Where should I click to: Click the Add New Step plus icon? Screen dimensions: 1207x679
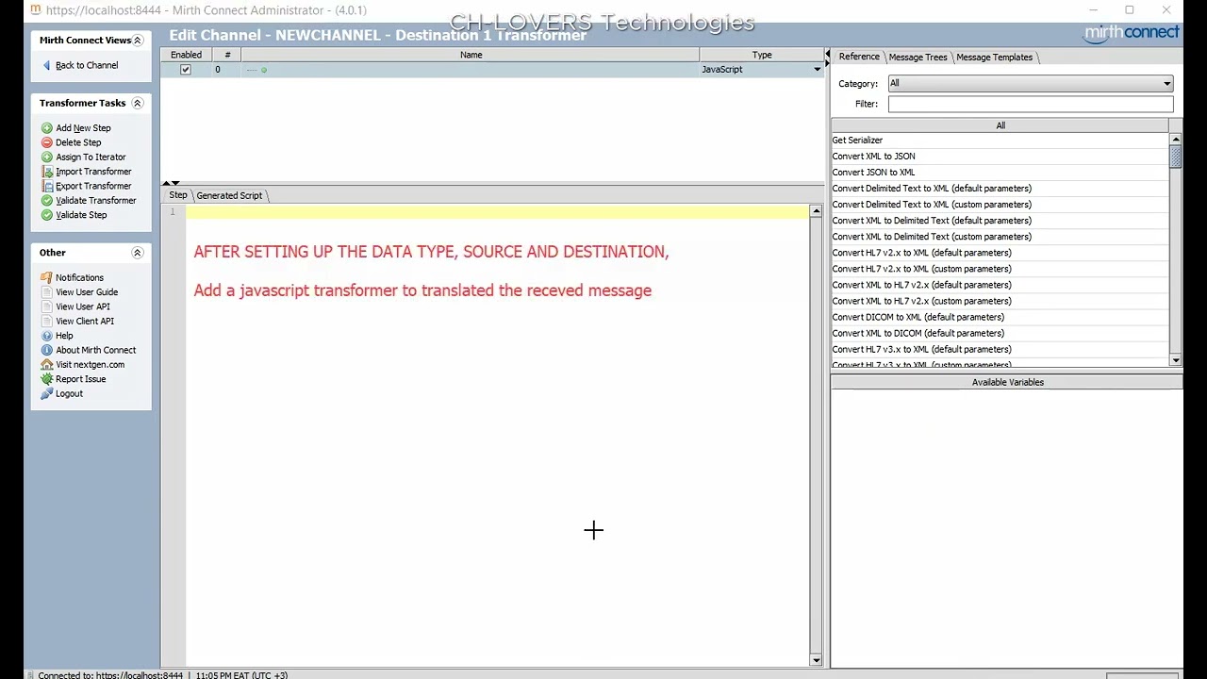[x=47, y=128]
